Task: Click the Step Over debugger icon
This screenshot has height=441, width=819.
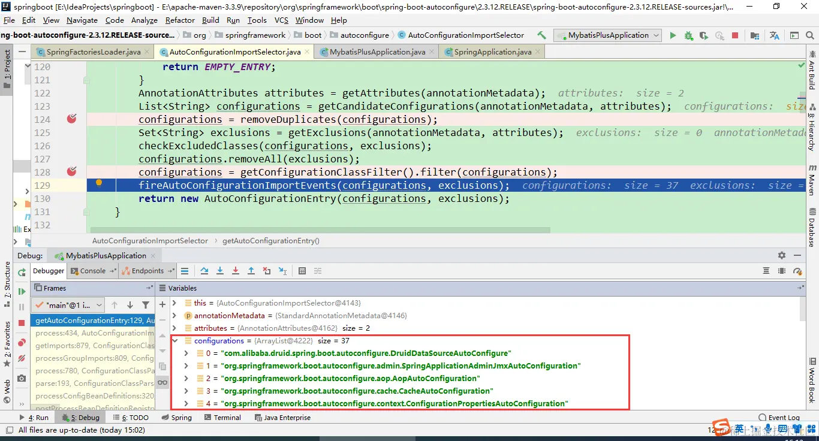Action: (204, 271)
